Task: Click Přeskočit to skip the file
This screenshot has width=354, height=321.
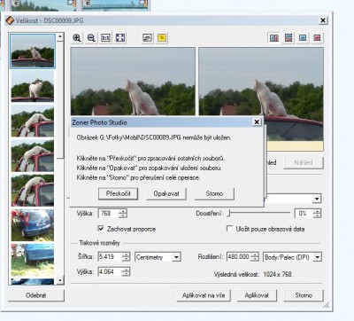Action: coord(118,194)
